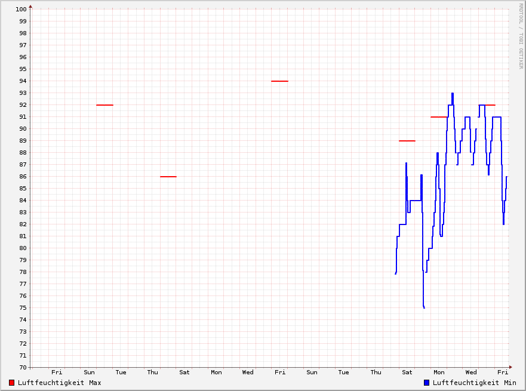Viewport: 526px width, 391px height.
Task: Select the y-axis label "72"
Action: [x=23, y=344]
